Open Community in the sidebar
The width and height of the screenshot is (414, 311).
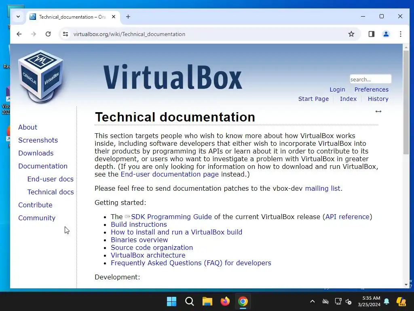pos(37,218)
